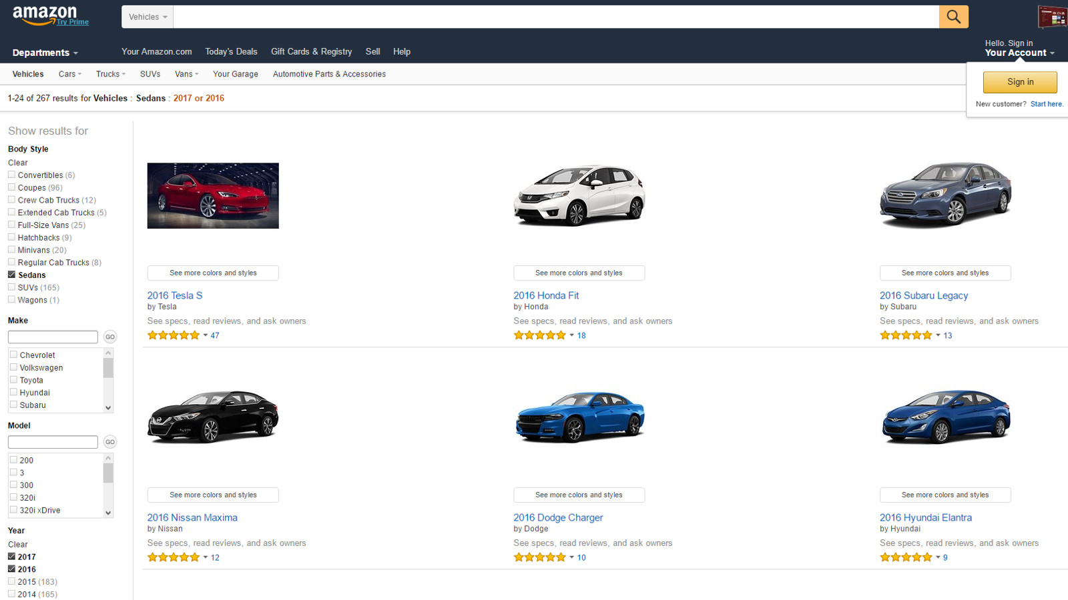Open the Sell nav item
Image resolution: width=1068 pixels, height=600 pixels.
[372, 51]
